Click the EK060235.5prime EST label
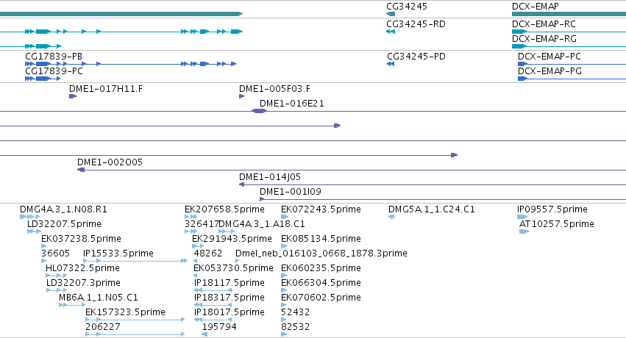Screen dimensions: 626x338 (321, 268)
